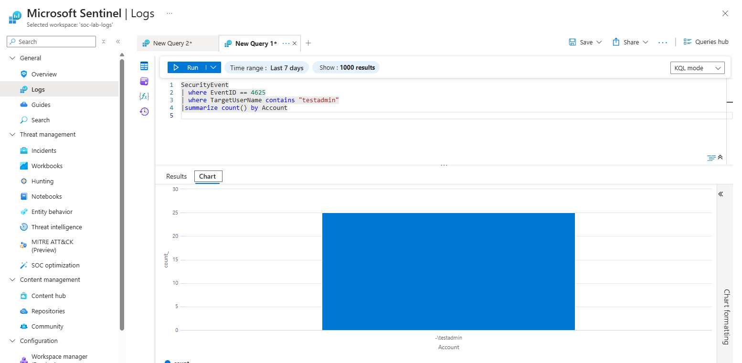Viewport: 742px width, 363px height.
Task: Click the Content hub bag icon
Action: click(24, 296)
